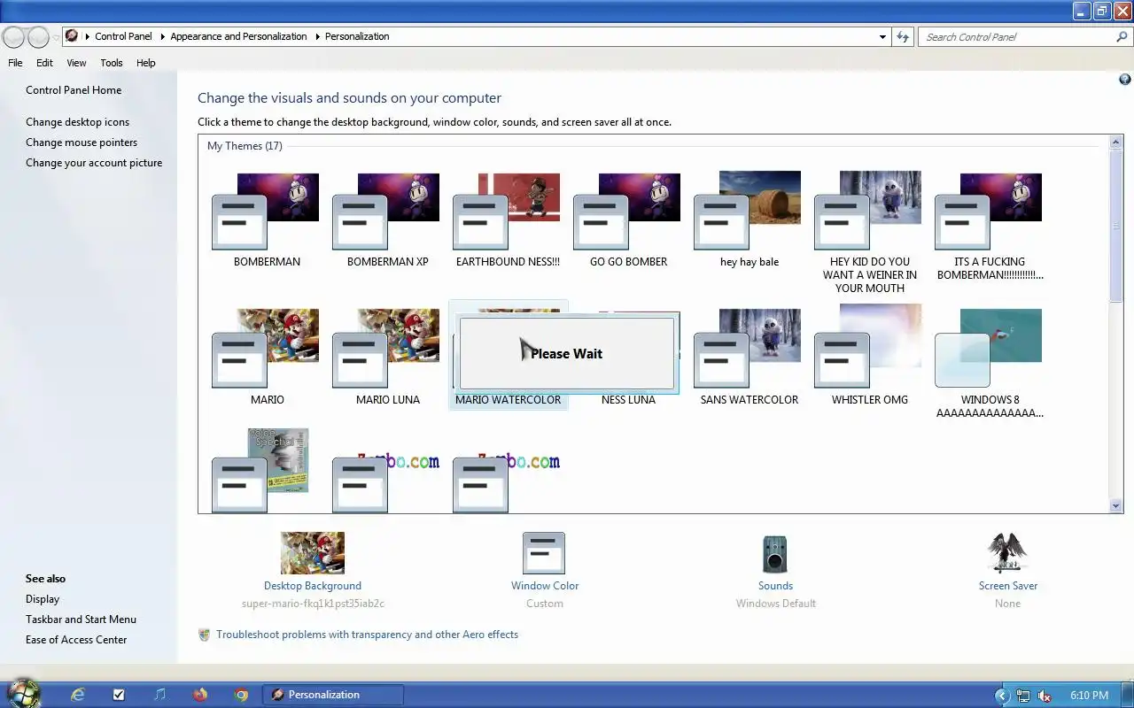The image size is (1134, 708).
Task: Open Taskbar and Start Menu link
Action: pos(81,619)
